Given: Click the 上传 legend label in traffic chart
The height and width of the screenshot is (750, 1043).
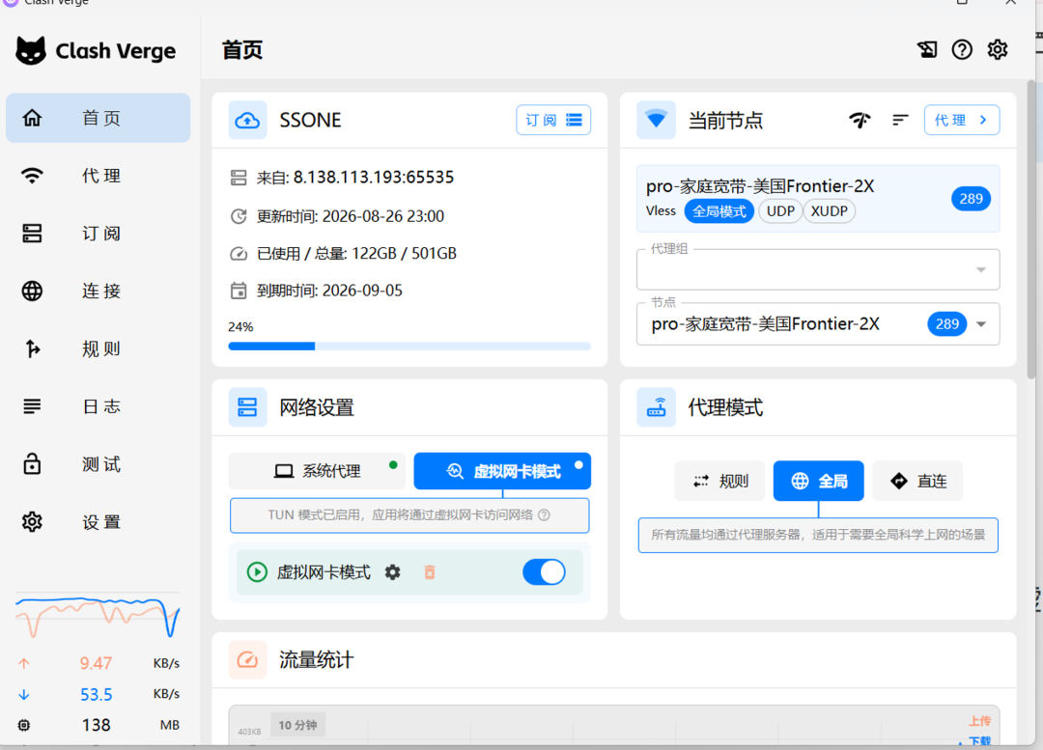Looking at the screenshot, I should click(x=980, y=721).
